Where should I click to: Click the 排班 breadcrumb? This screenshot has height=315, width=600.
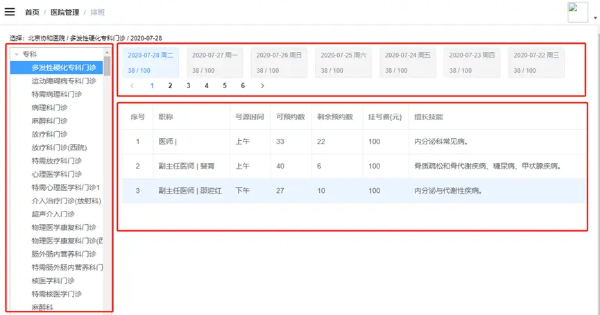point(98,12)
